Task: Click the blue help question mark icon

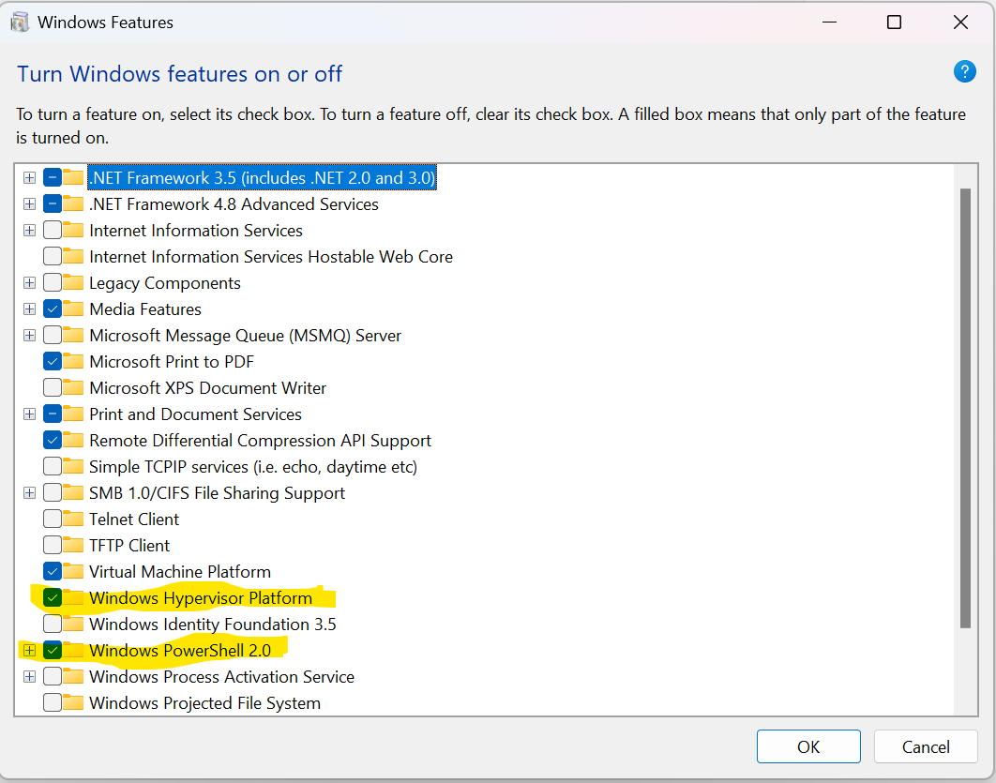Action: [x=964, y=72]
